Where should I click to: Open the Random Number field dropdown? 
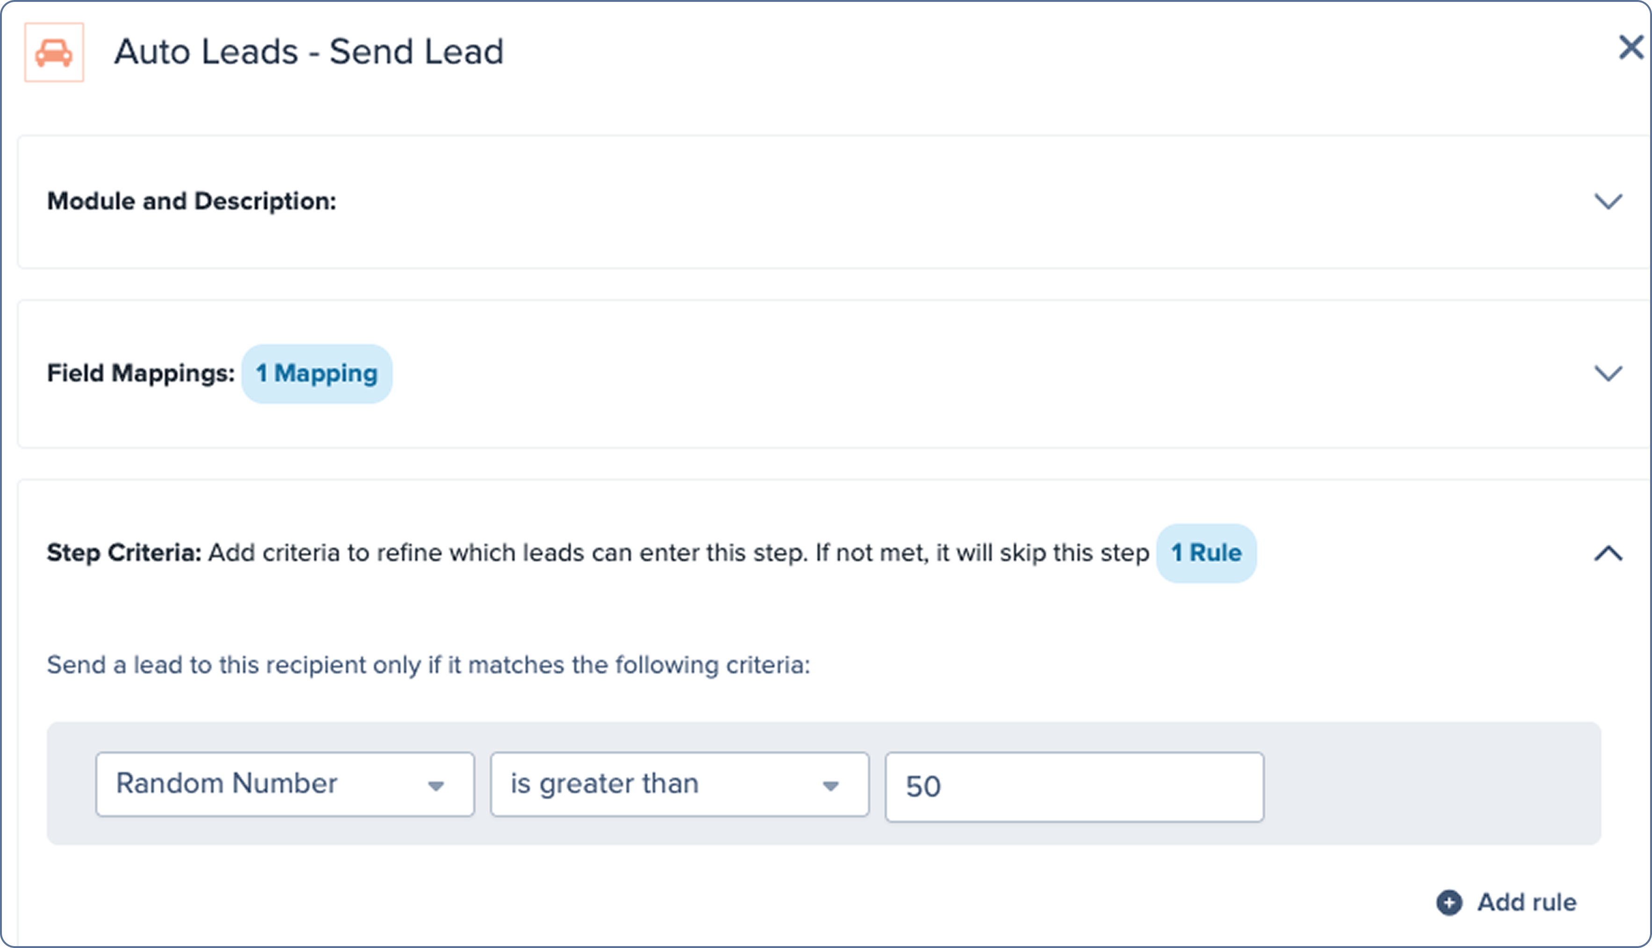click(x=285, y=784)
